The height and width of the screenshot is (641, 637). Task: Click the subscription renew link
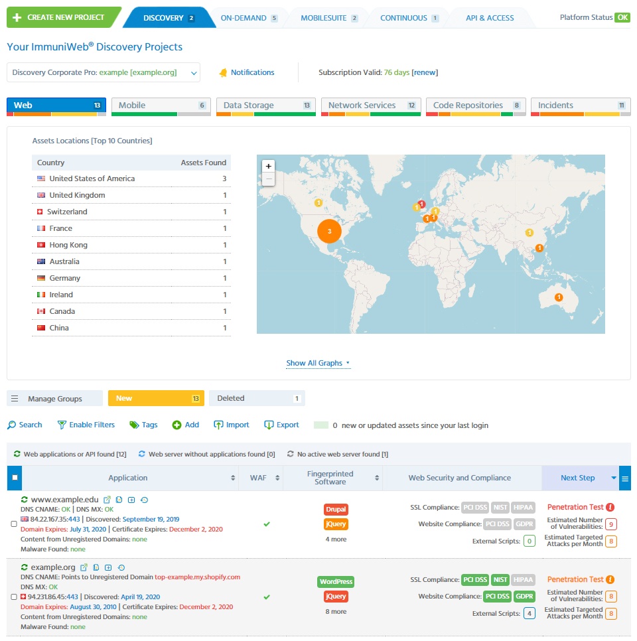click(x=425, y=72)
